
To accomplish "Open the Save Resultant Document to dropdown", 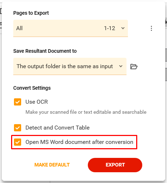I will pos(70,66).
